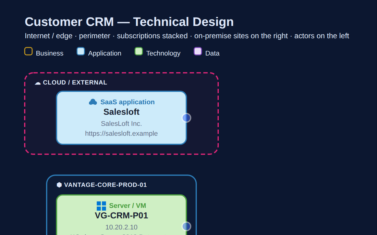The width and height of the screenshot is (377, 235).
Task: Open the https://salesloft.example URL
Action: click(x=121, y=133)
